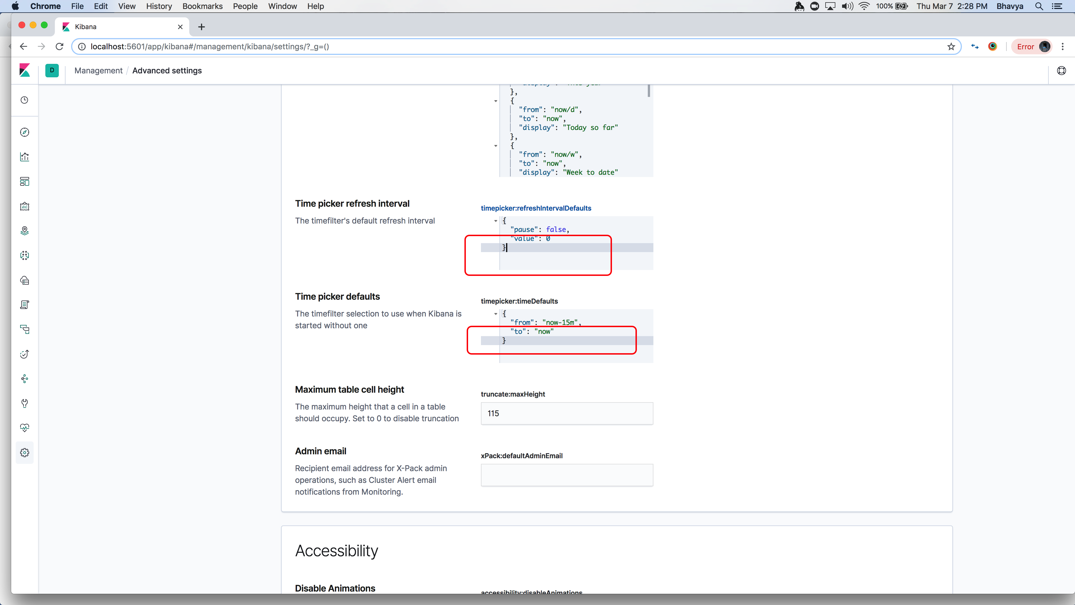Collapse the "now/d" JSON block fold arrow
The width and height of the screenshot is (1075, 605).
tap(496, 101)
